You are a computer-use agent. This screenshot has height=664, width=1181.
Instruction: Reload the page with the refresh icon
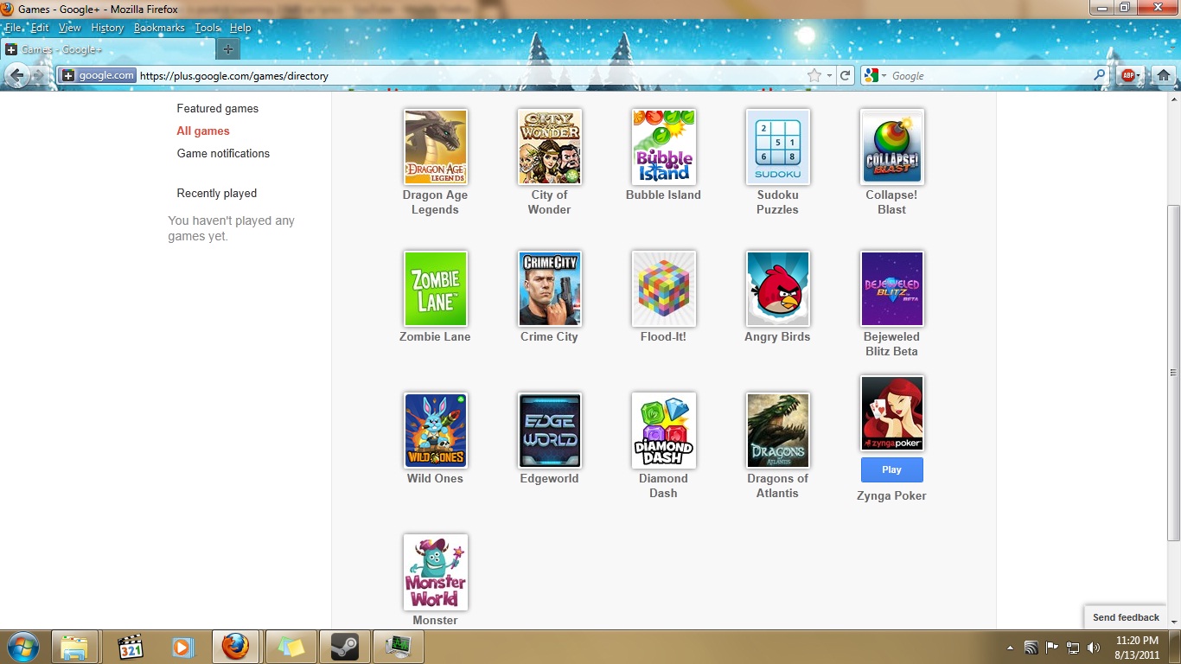click(x=846, y=76)
